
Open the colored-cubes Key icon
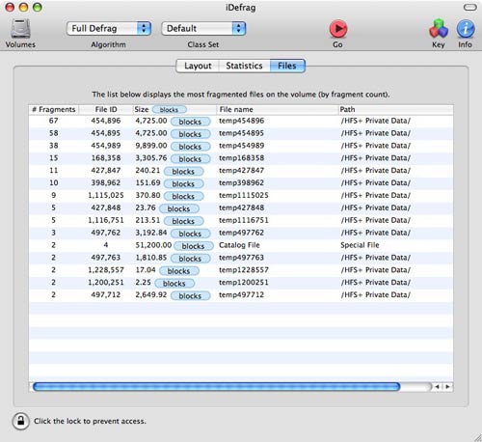(x=439, y=28)
